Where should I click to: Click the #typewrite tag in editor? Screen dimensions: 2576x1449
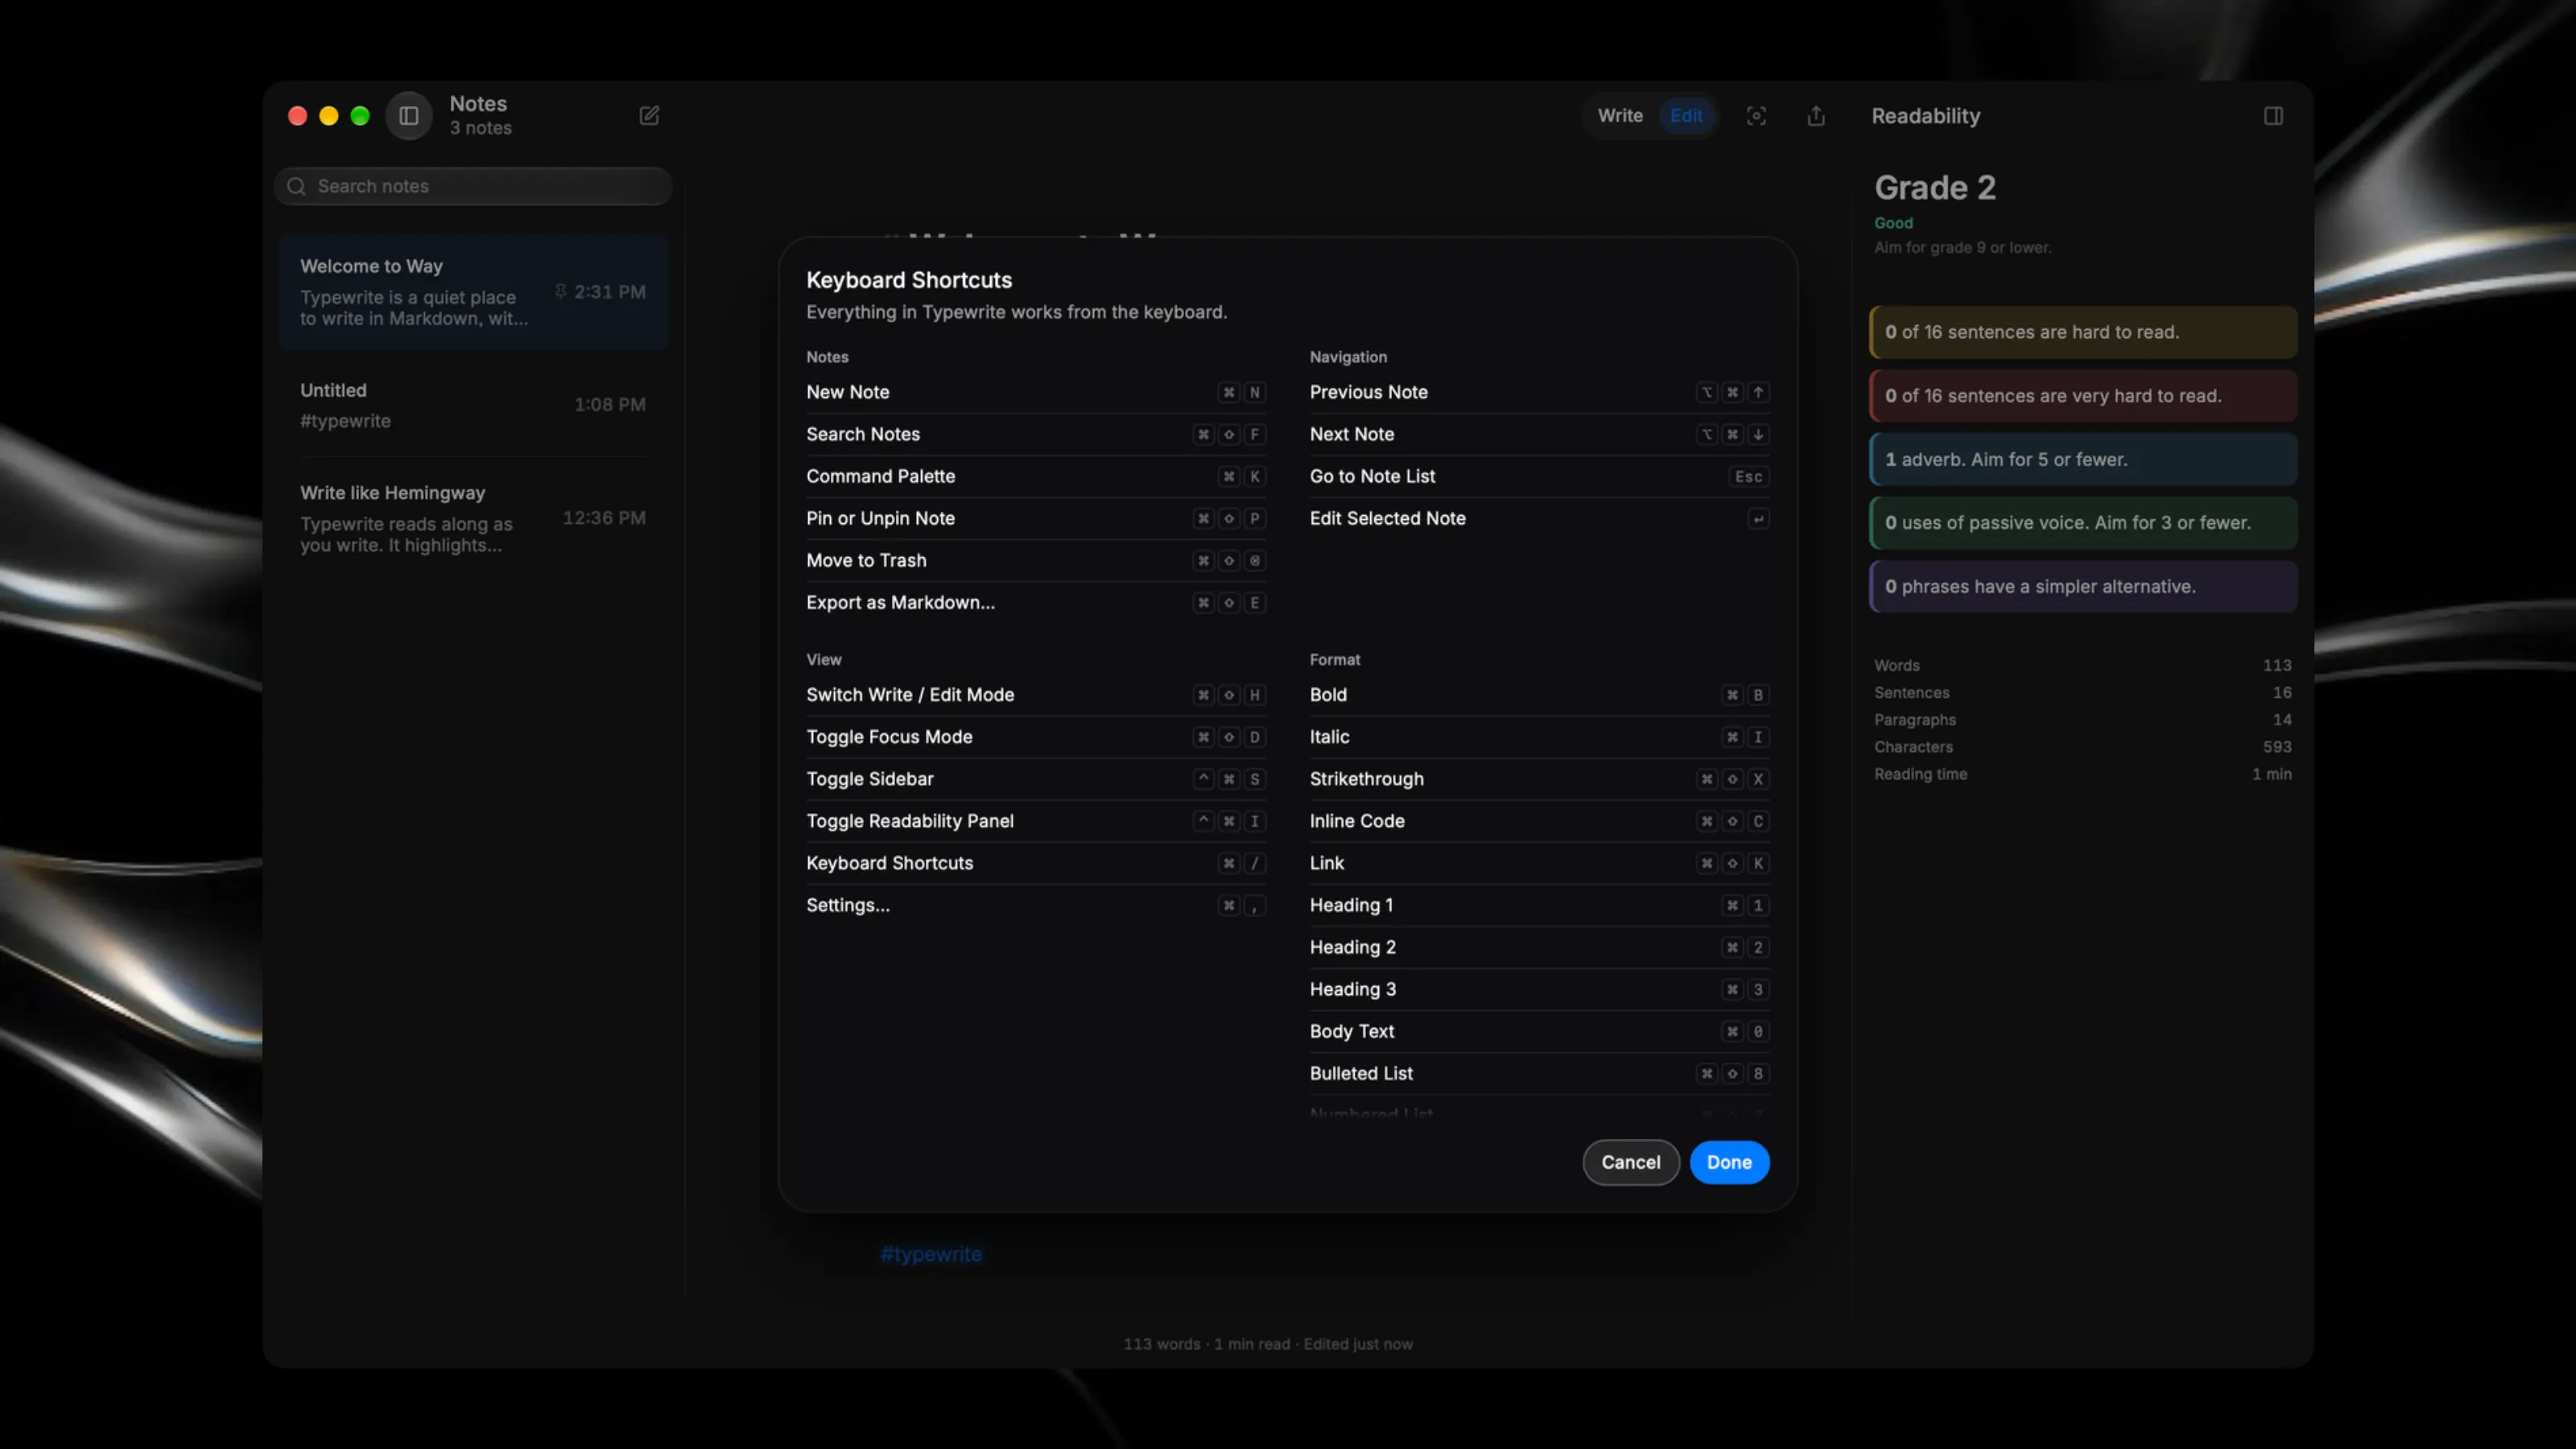(931, 1254)
